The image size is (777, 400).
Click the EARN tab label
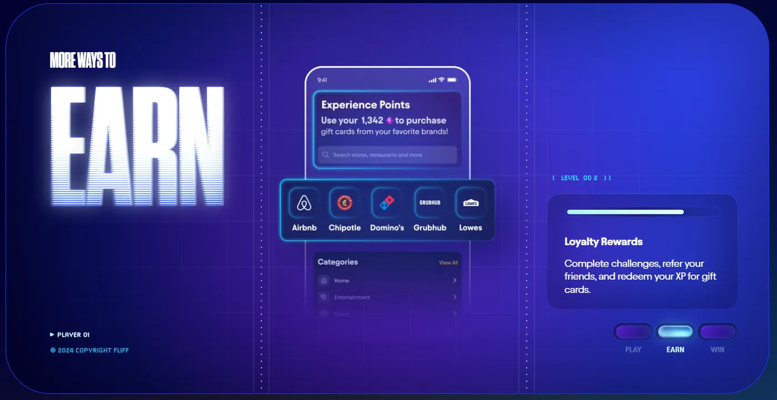(675, 350)
